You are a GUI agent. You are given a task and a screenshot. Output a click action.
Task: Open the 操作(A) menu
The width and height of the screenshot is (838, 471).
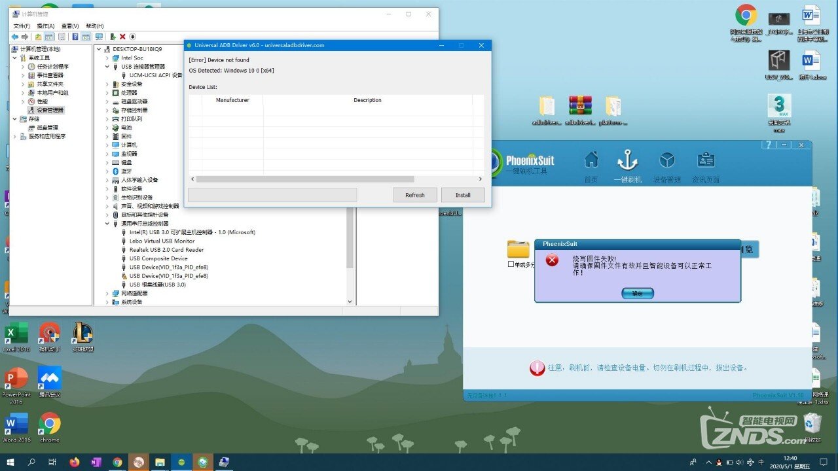pyautogui.click(x=46, y=26)
